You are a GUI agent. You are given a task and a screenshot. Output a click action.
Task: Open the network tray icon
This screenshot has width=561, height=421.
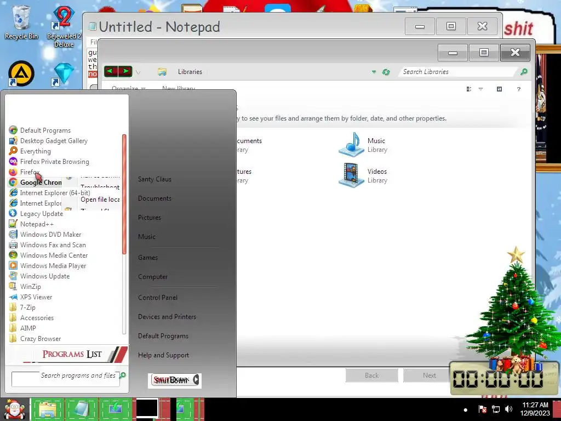pos(495,409)
